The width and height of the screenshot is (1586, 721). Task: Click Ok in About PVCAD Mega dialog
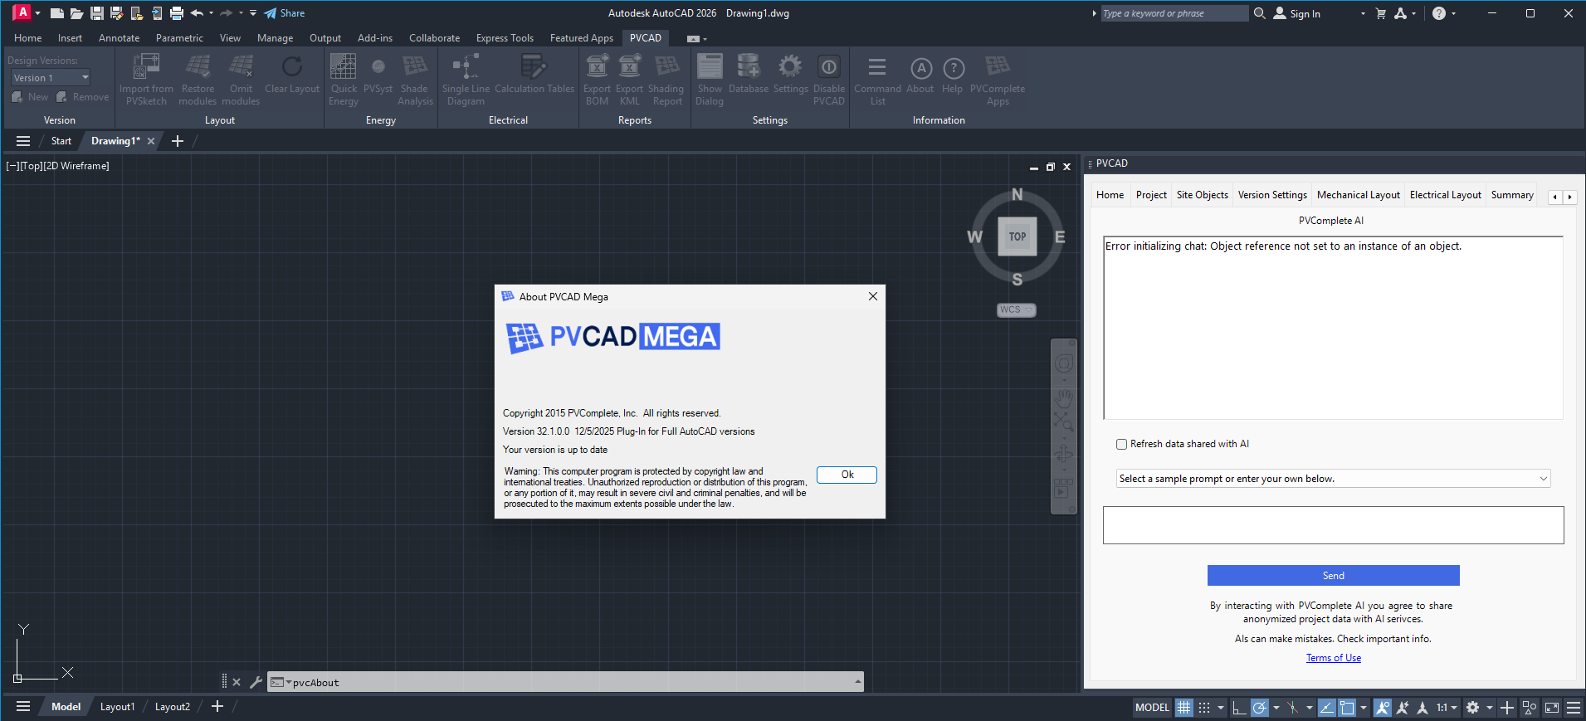tap(847, 475)
